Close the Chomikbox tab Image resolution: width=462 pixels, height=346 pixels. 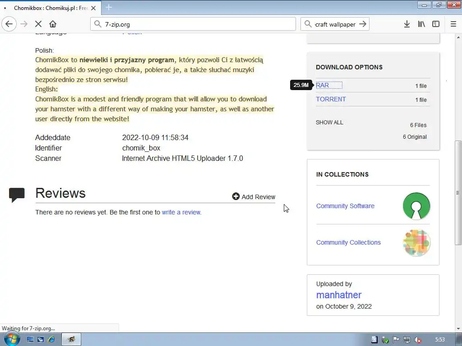[93, 8]
